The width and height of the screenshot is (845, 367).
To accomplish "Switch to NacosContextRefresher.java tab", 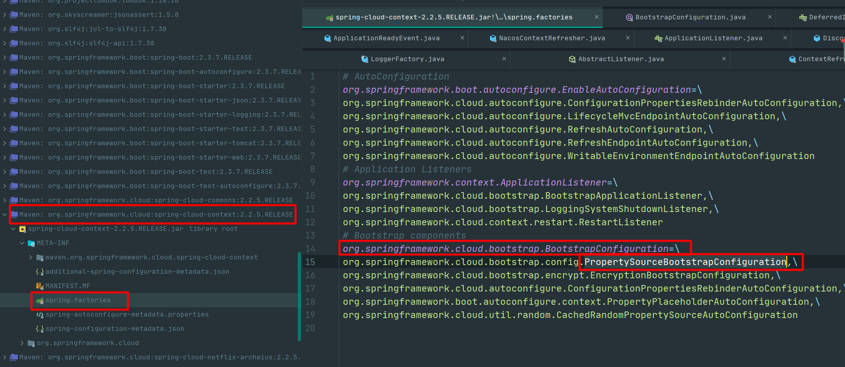I will [552, 38].
